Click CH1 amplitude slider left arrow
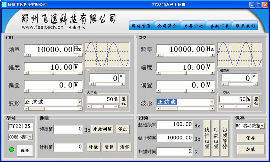The width and height of the screenshot is (270, 162). point(26,73)
